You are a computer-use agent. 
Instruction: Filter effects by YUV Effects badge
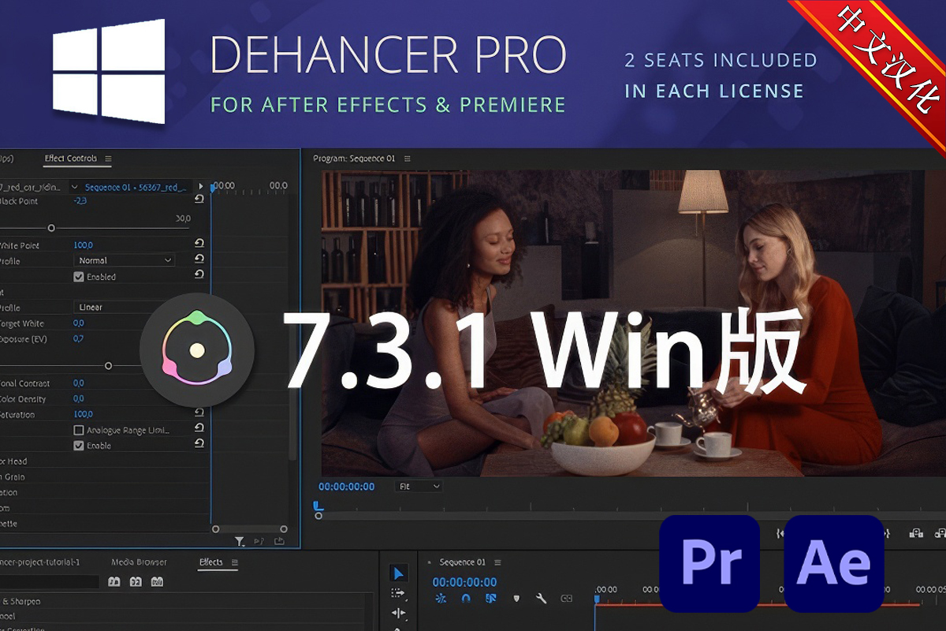pyautogui.click(x=157, y=582)
